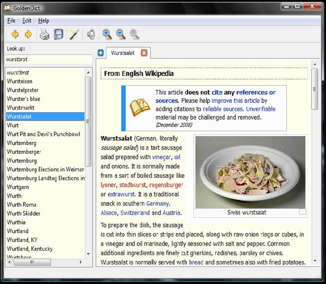Click the enlarge icon under the wurstsalat photo

click(303, 212)
